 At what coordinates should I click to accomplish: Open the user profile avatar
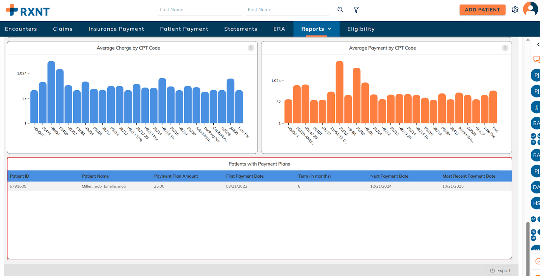[530, 9]
